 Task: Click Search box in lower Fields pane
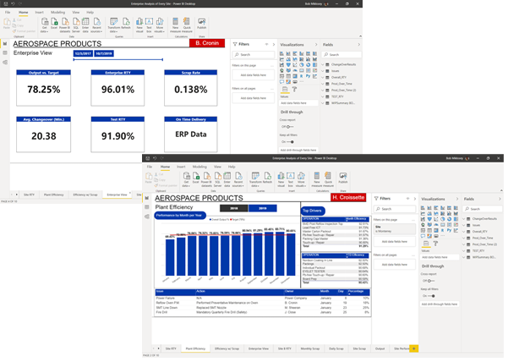click(x=482, y=209)
